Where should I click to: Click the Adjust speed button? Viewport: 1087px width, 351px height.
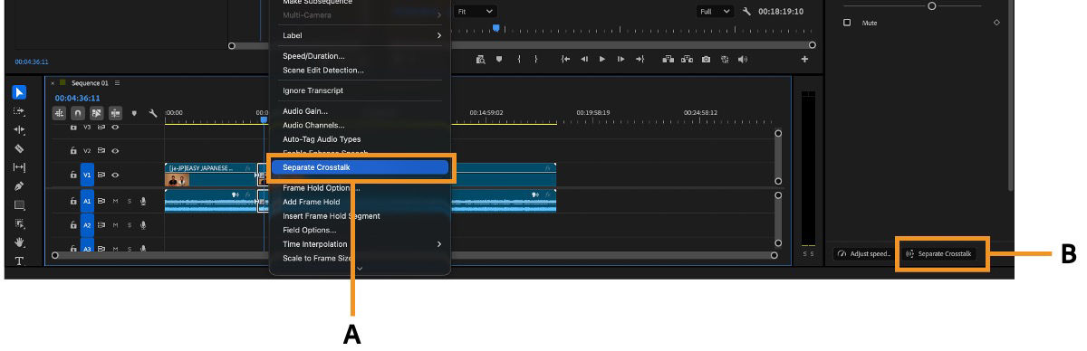tap(863, 254)
